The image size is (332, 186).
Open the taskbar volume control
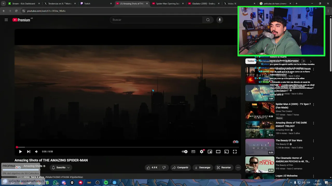(303, 183)
